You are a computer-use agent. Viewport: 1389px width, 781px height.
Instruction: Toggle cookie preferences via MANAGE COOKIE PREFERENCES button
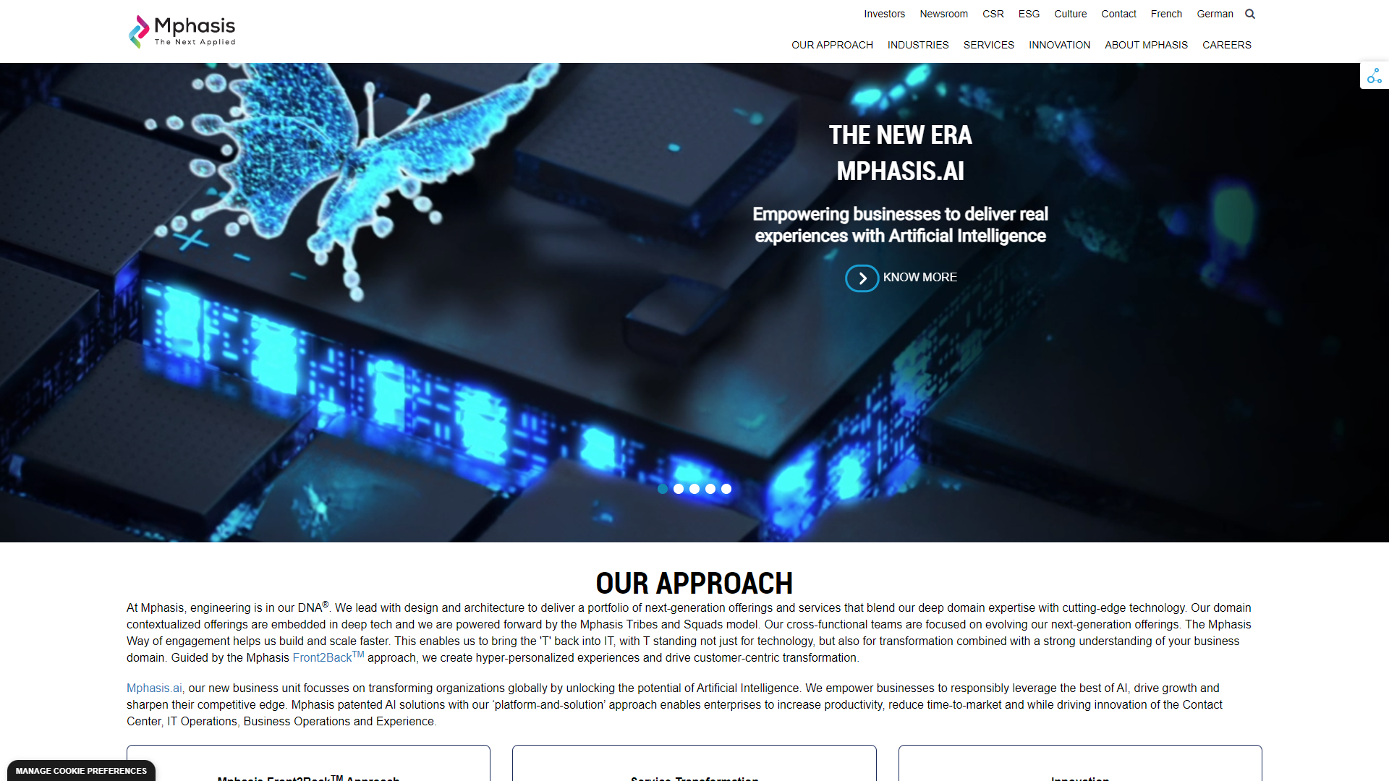pyautogui.click(x=81, y=770)
